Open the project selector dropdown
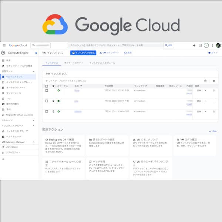This screenshot has width=222, height=222. [46, 46]
